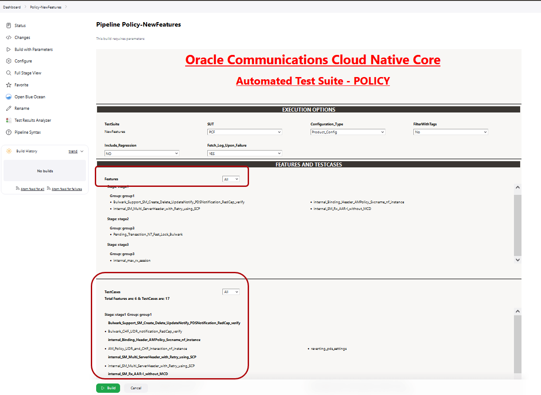This screenshot has height=395, width=541.
Task: Click the Build with Parameters play icon
Action: pyautogui.click(x=8, y=49)
